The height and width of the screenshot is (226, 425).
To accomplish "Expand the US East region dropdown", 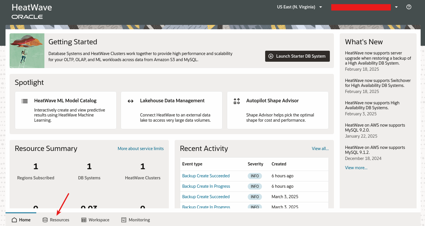I will (x=321, y=7).
